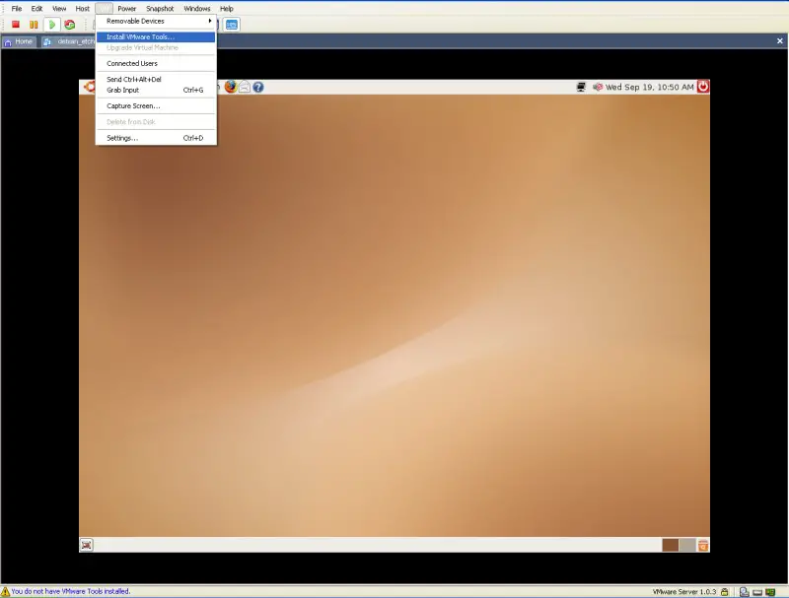Open the Ubuntu logo applications menu
789x598 pixels.
click(88, 87)
